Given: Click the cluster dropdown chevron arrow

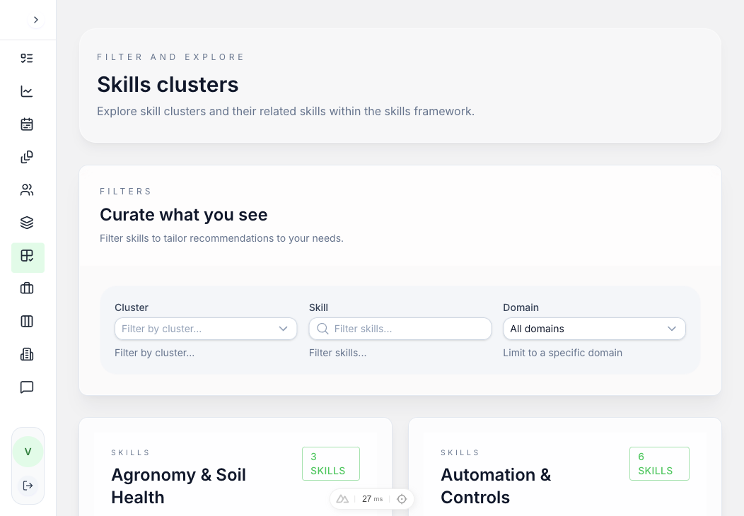Looking at the screenshot, I should pyautogui.click(x=284, y=329).
